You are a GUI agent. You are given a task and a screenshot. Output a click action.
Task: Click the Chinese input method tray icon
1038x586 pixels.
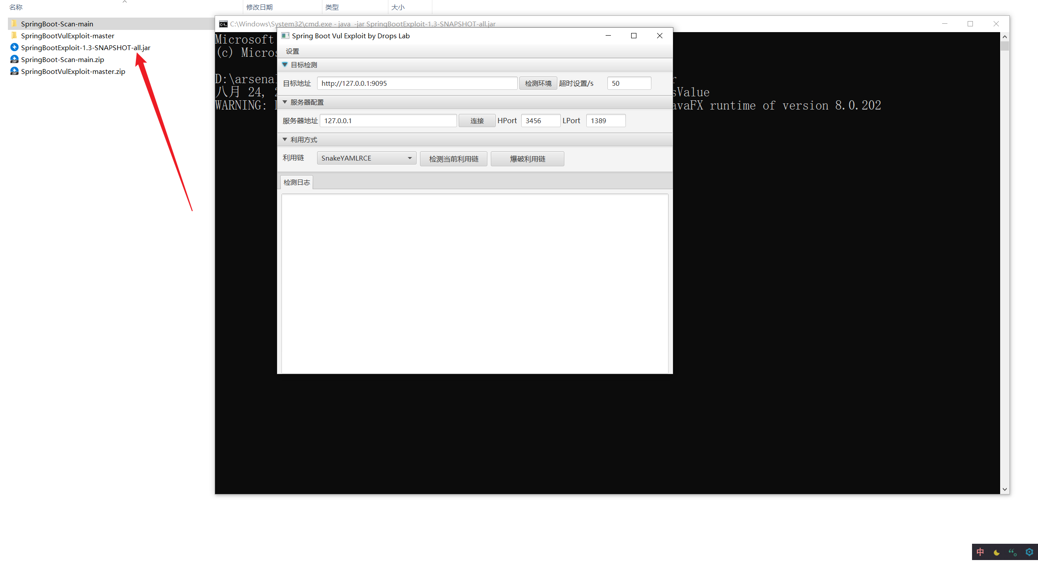coord(980,552)
